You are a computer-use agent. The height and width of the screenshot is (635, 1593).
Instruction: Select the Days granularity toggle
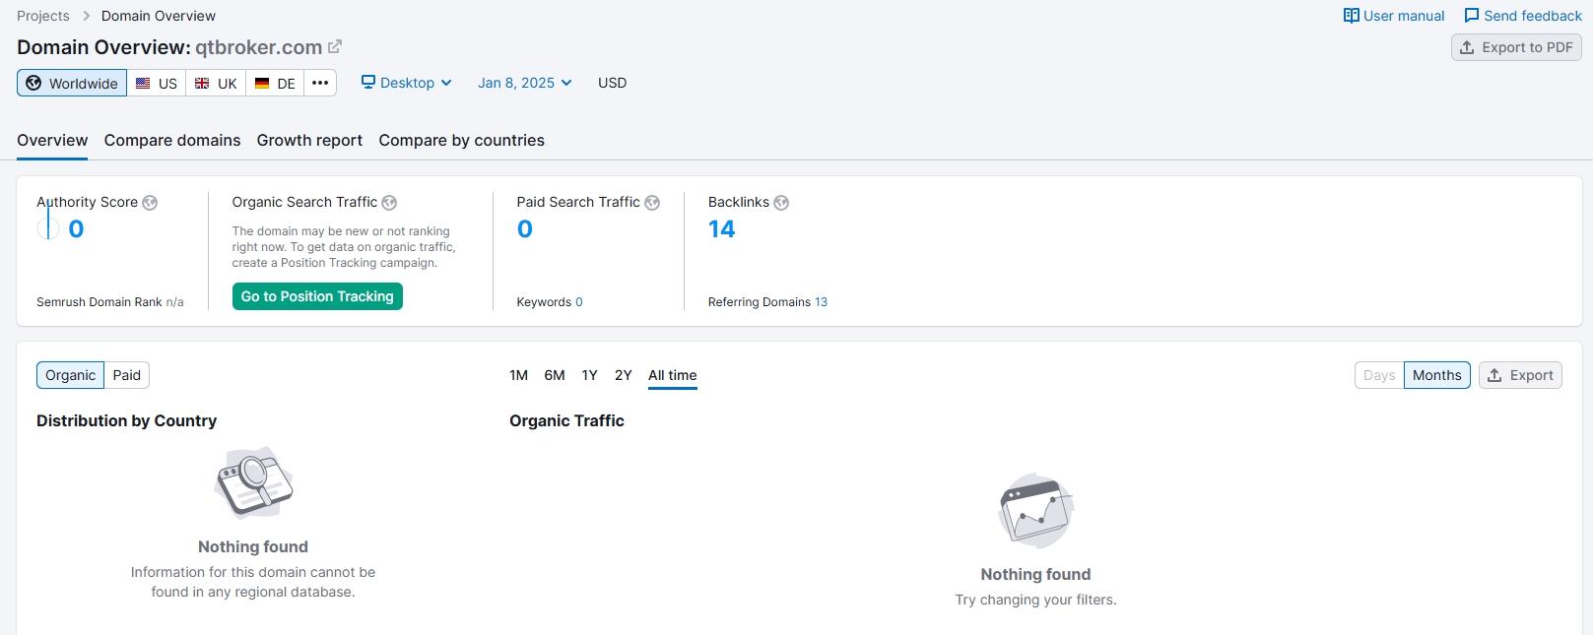click(1379, 375)
